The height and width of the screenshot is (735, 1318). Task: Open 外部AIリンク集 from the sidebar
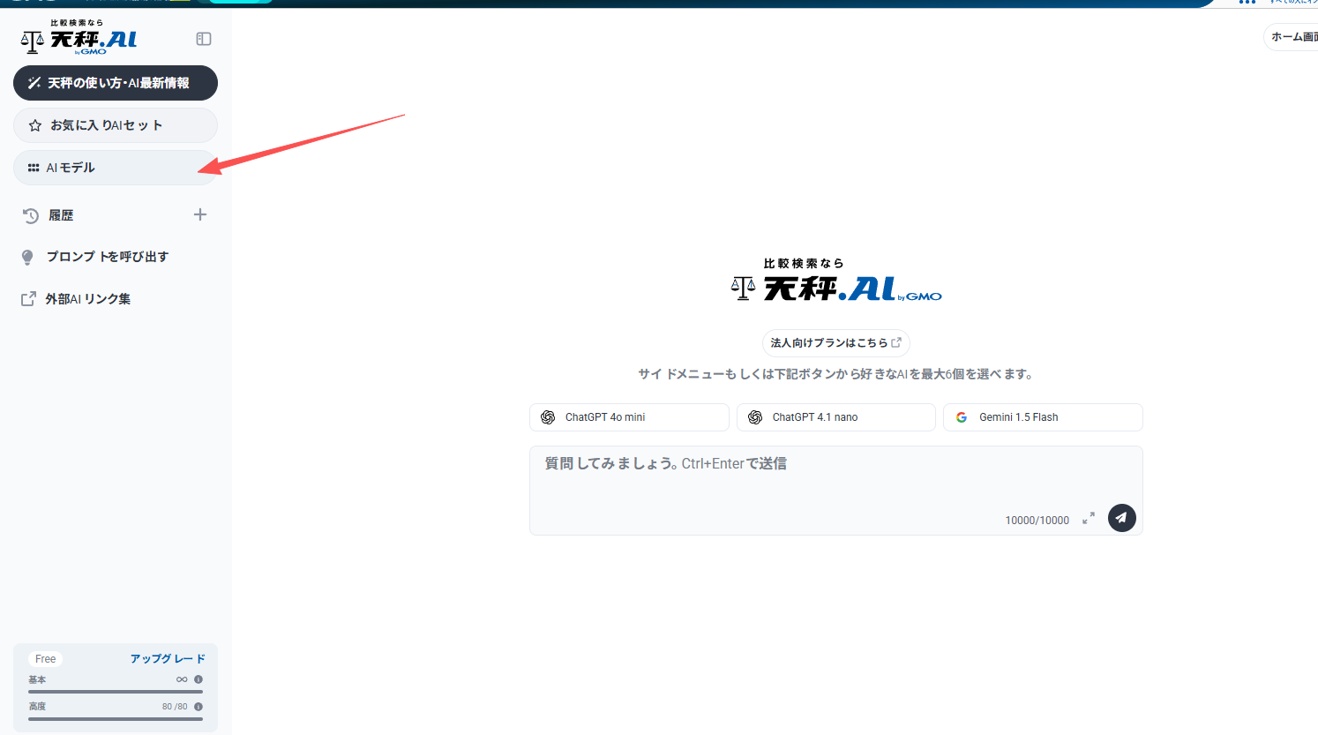(87, 299)
